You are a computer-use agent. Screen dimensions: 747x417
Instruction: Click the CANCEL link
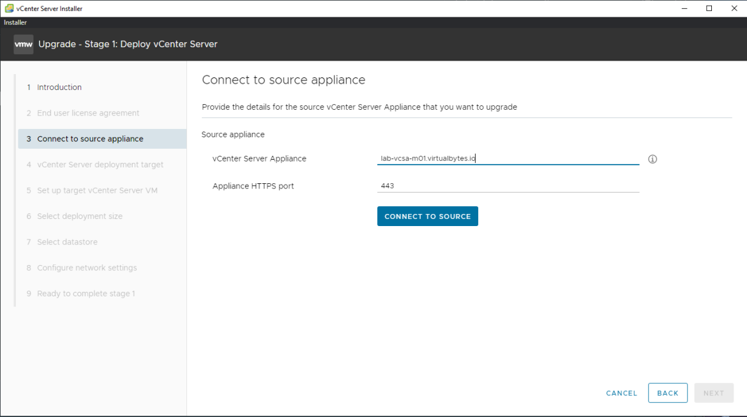621,393
